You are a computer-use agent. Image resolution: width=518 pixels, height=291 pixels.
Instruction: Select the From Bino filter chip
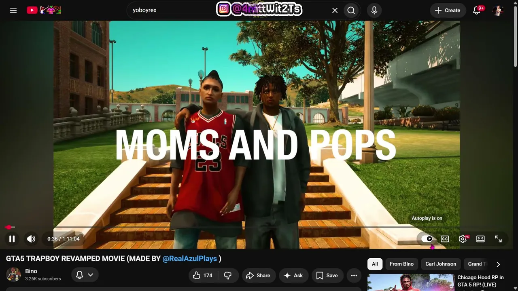(401, 264)
